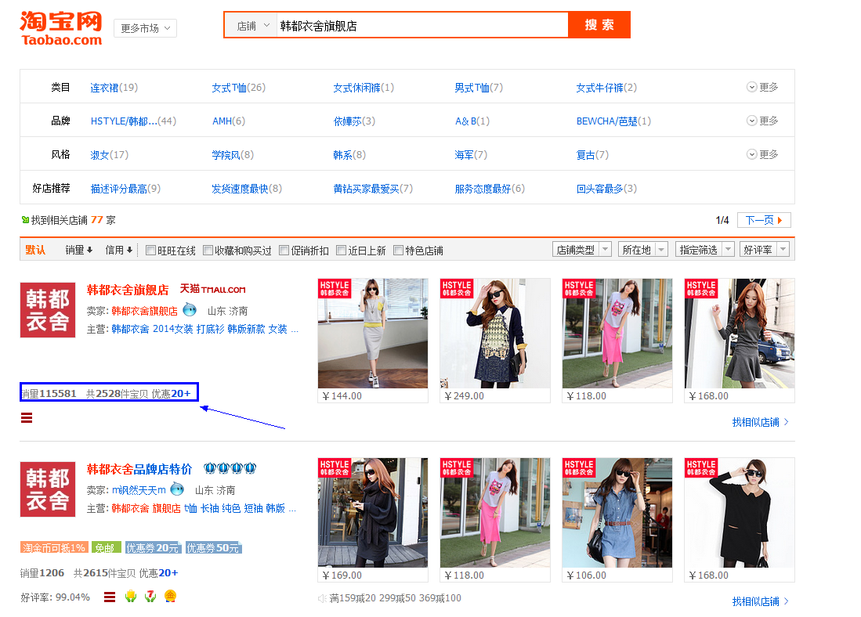Open the 所在地 filter dropdown
This screenshot has width=861, height=617.
tap(643, 250)
